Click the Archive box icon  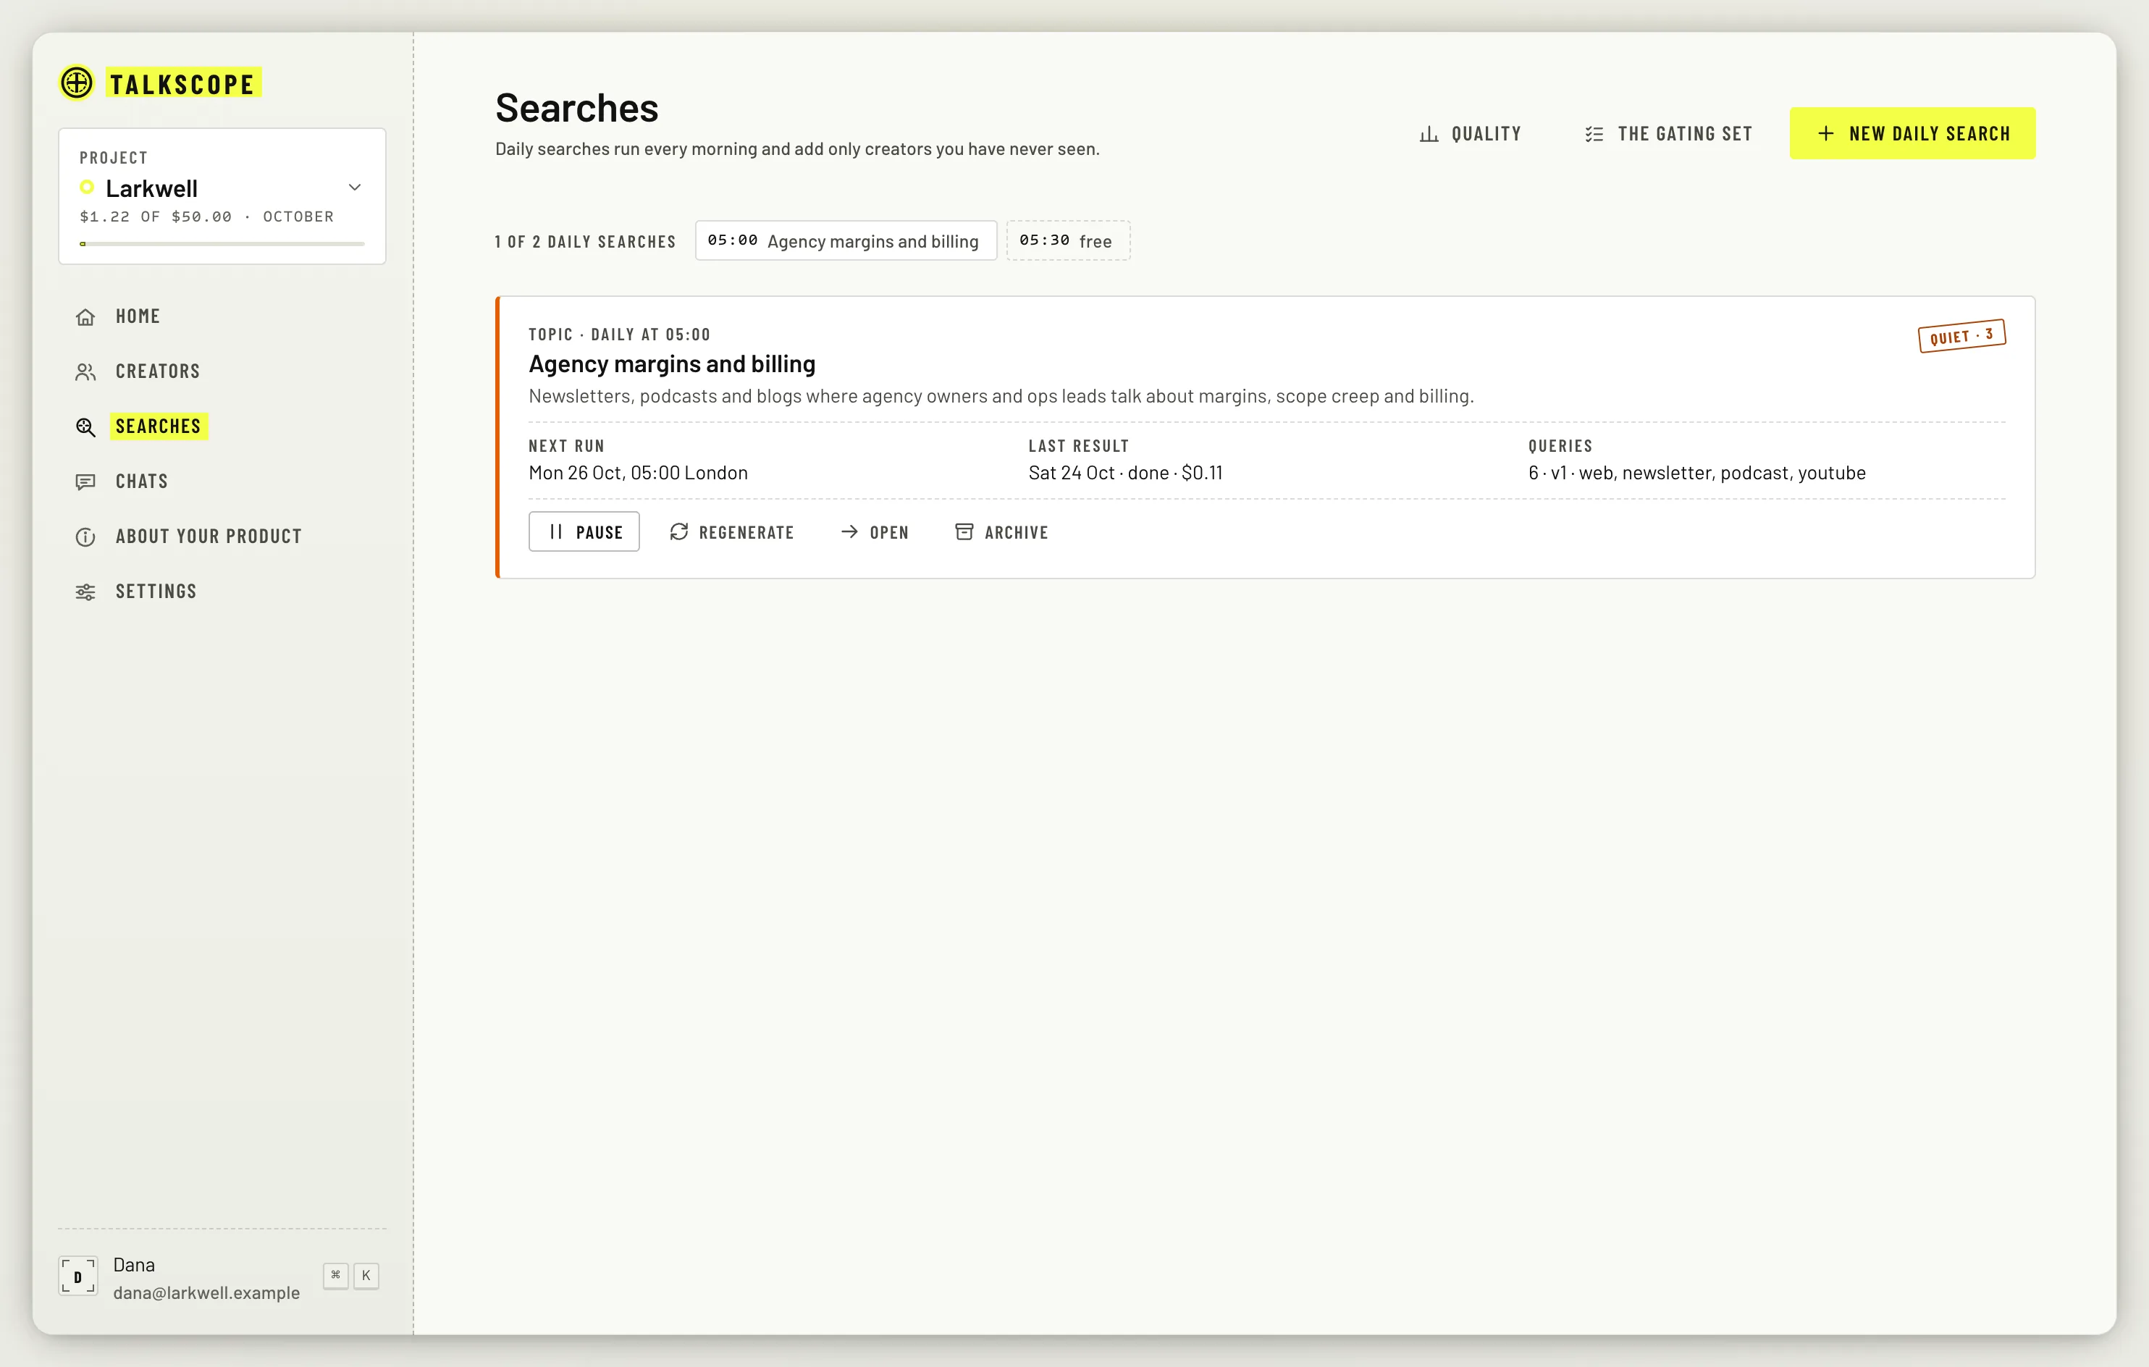[x=964, y=531]
